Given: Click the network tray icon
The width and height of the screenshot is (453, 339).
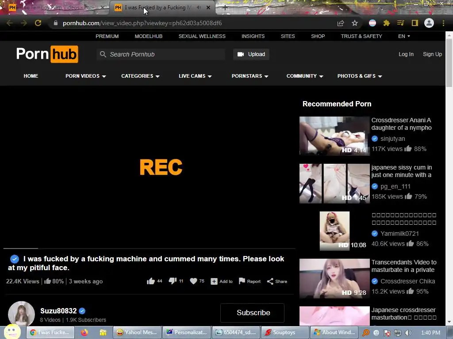Looking at the screenshot, I should point(398,333).
